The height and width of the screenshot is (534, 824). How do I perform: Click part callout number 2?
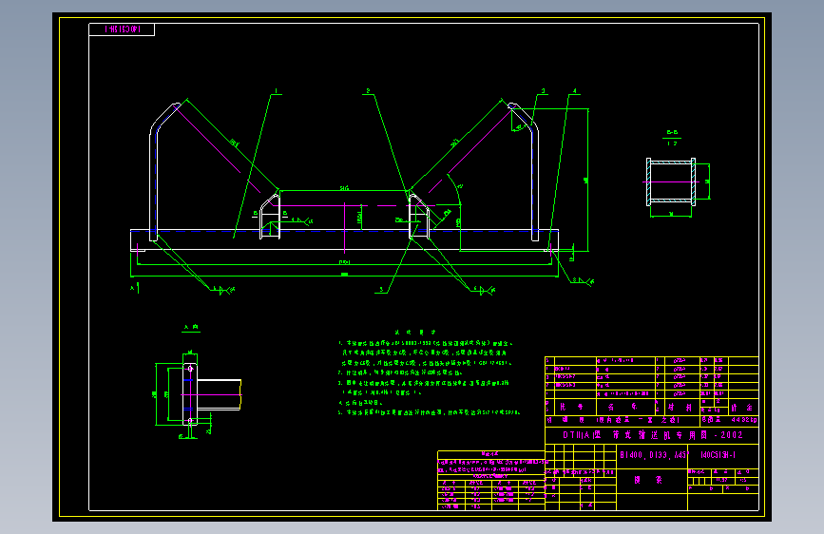368,91
